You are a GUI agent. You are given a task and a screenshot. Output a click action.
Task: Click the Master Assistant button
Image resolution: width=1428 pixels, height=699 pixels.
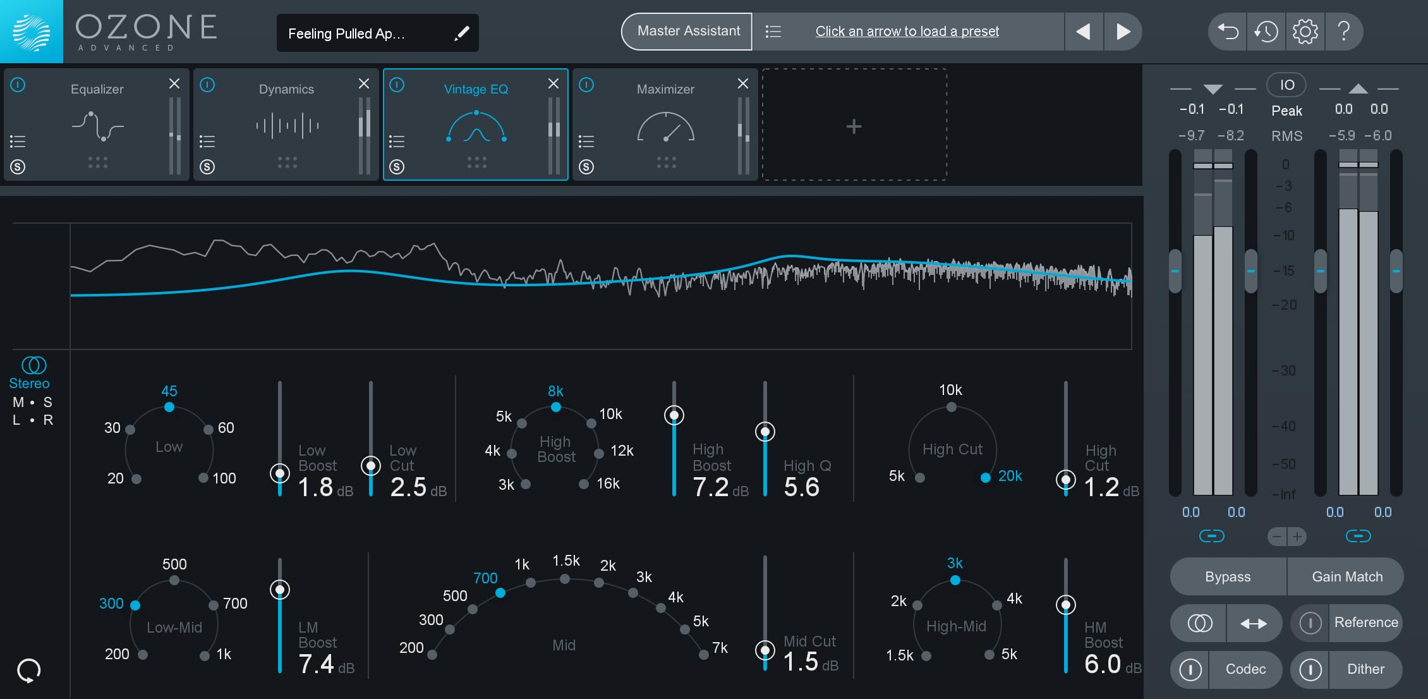pyautogui.click(x=687, y=32)
